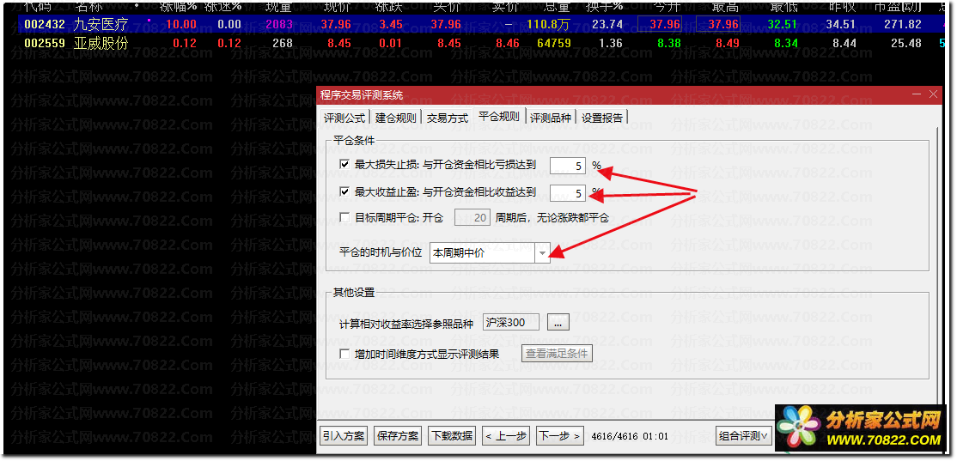957x461 pixels.
Task: Open the 设置报告 tab
Action: (x=602, y=118)
